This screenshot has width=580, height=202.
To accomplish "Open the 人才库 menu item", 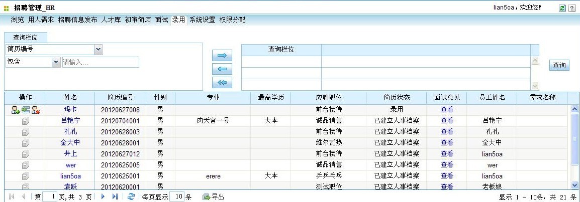I will pyautogui.click(x=111, y=20).
